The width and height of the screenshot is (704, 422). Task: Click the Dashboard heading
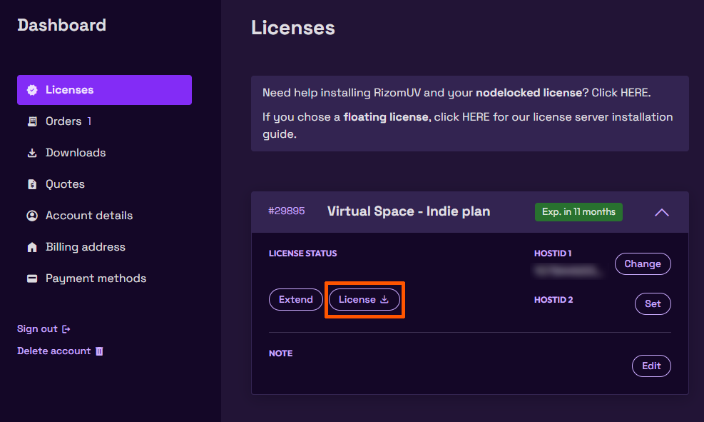pyautogui.click(x=62, y=25)
